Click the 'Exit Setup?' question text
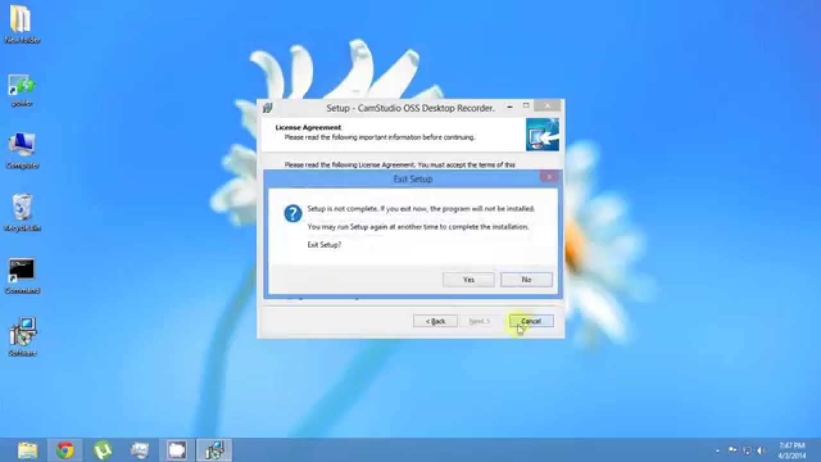This screenshot has height=462, width=821. point(324,244)
